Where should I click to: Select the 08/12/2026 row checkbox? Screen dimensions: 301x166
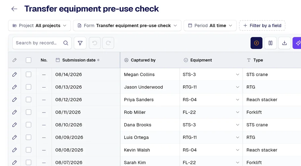click(28, 100)
